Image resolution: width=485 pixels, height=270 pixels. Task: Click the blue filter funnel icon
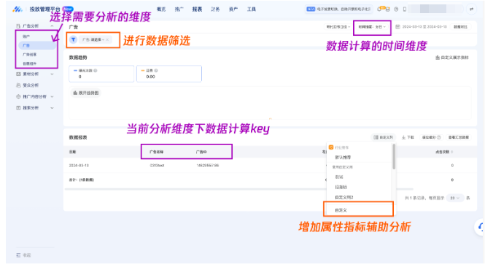click(74, 39)
